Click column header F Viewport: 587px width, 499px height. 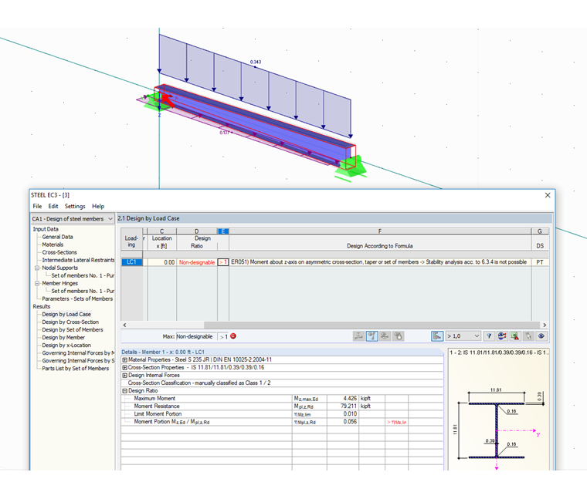380,231
